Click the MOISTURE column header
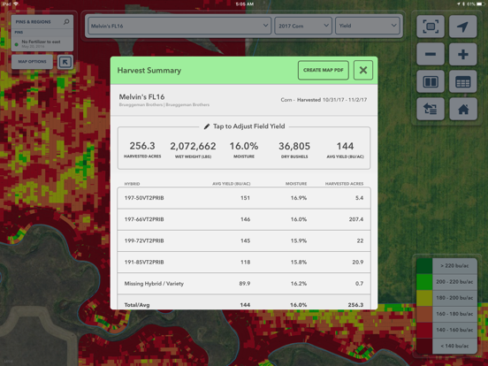488x366 pixels. [296, 184]
